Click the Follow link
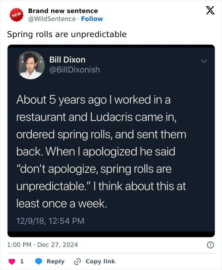 point(92,19)
